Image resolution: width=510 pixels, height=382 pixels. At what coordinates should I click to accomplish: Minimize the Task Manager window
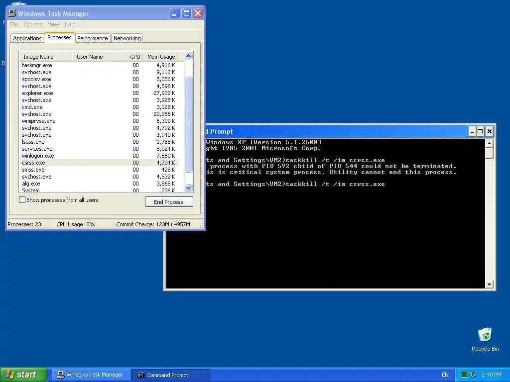175,13
